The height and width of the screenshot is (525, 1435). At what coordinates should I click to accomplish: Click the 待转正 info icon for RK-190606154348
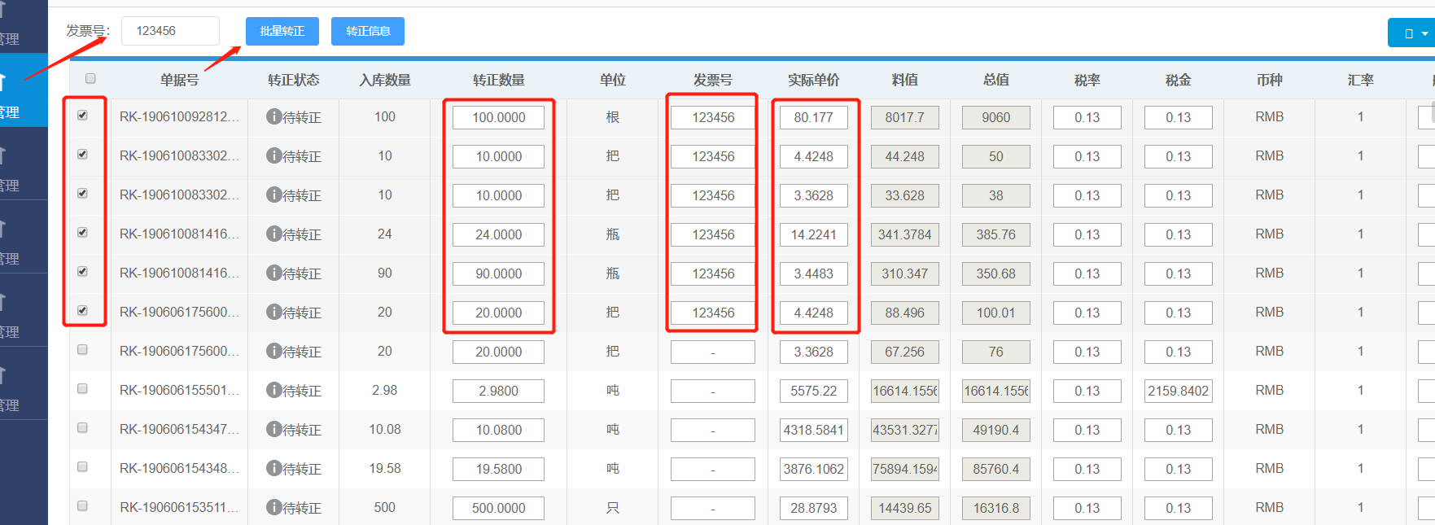pyautogui.click(x=273, y=468)
